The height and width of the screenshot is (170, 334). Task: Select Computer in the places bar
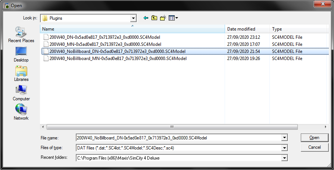(21, 93)
